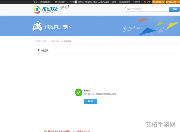The image size is (180, 132).
Task: Open the 公告 announcements link
Action: pos(148,2)
